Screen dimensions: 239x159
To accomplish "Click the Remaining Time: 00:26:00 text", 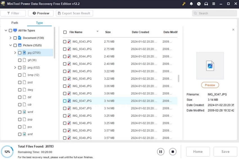I will click(x=35, y=152).
